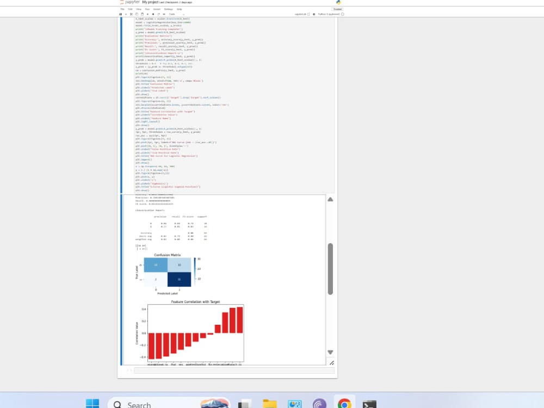The image size is (544, 408).
Task: Click the blue collapse bar beside the code cell
Action: 121,105
